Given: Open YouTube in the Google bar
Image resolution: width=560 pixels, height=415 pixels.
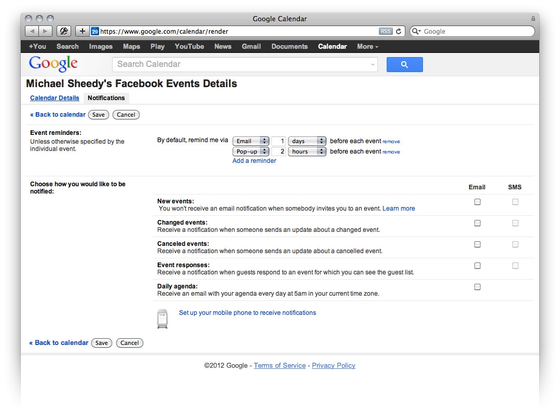Looking at the screenshot, I should point(189,46).
